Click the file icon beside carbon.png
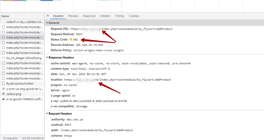The image size is (264, 140). point(3,94)
